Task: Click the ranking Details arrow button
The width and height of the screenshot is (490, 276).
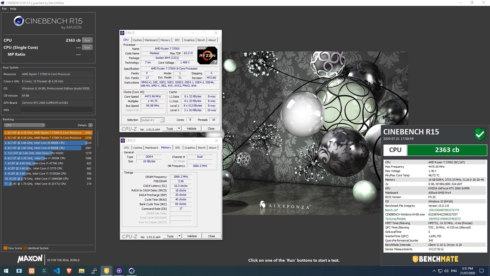Action: click(90, 125)
